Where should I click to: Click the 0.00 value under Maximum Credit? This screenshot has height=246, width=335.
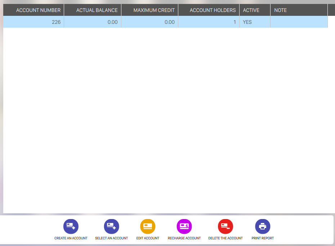click(x=169, y=22)
